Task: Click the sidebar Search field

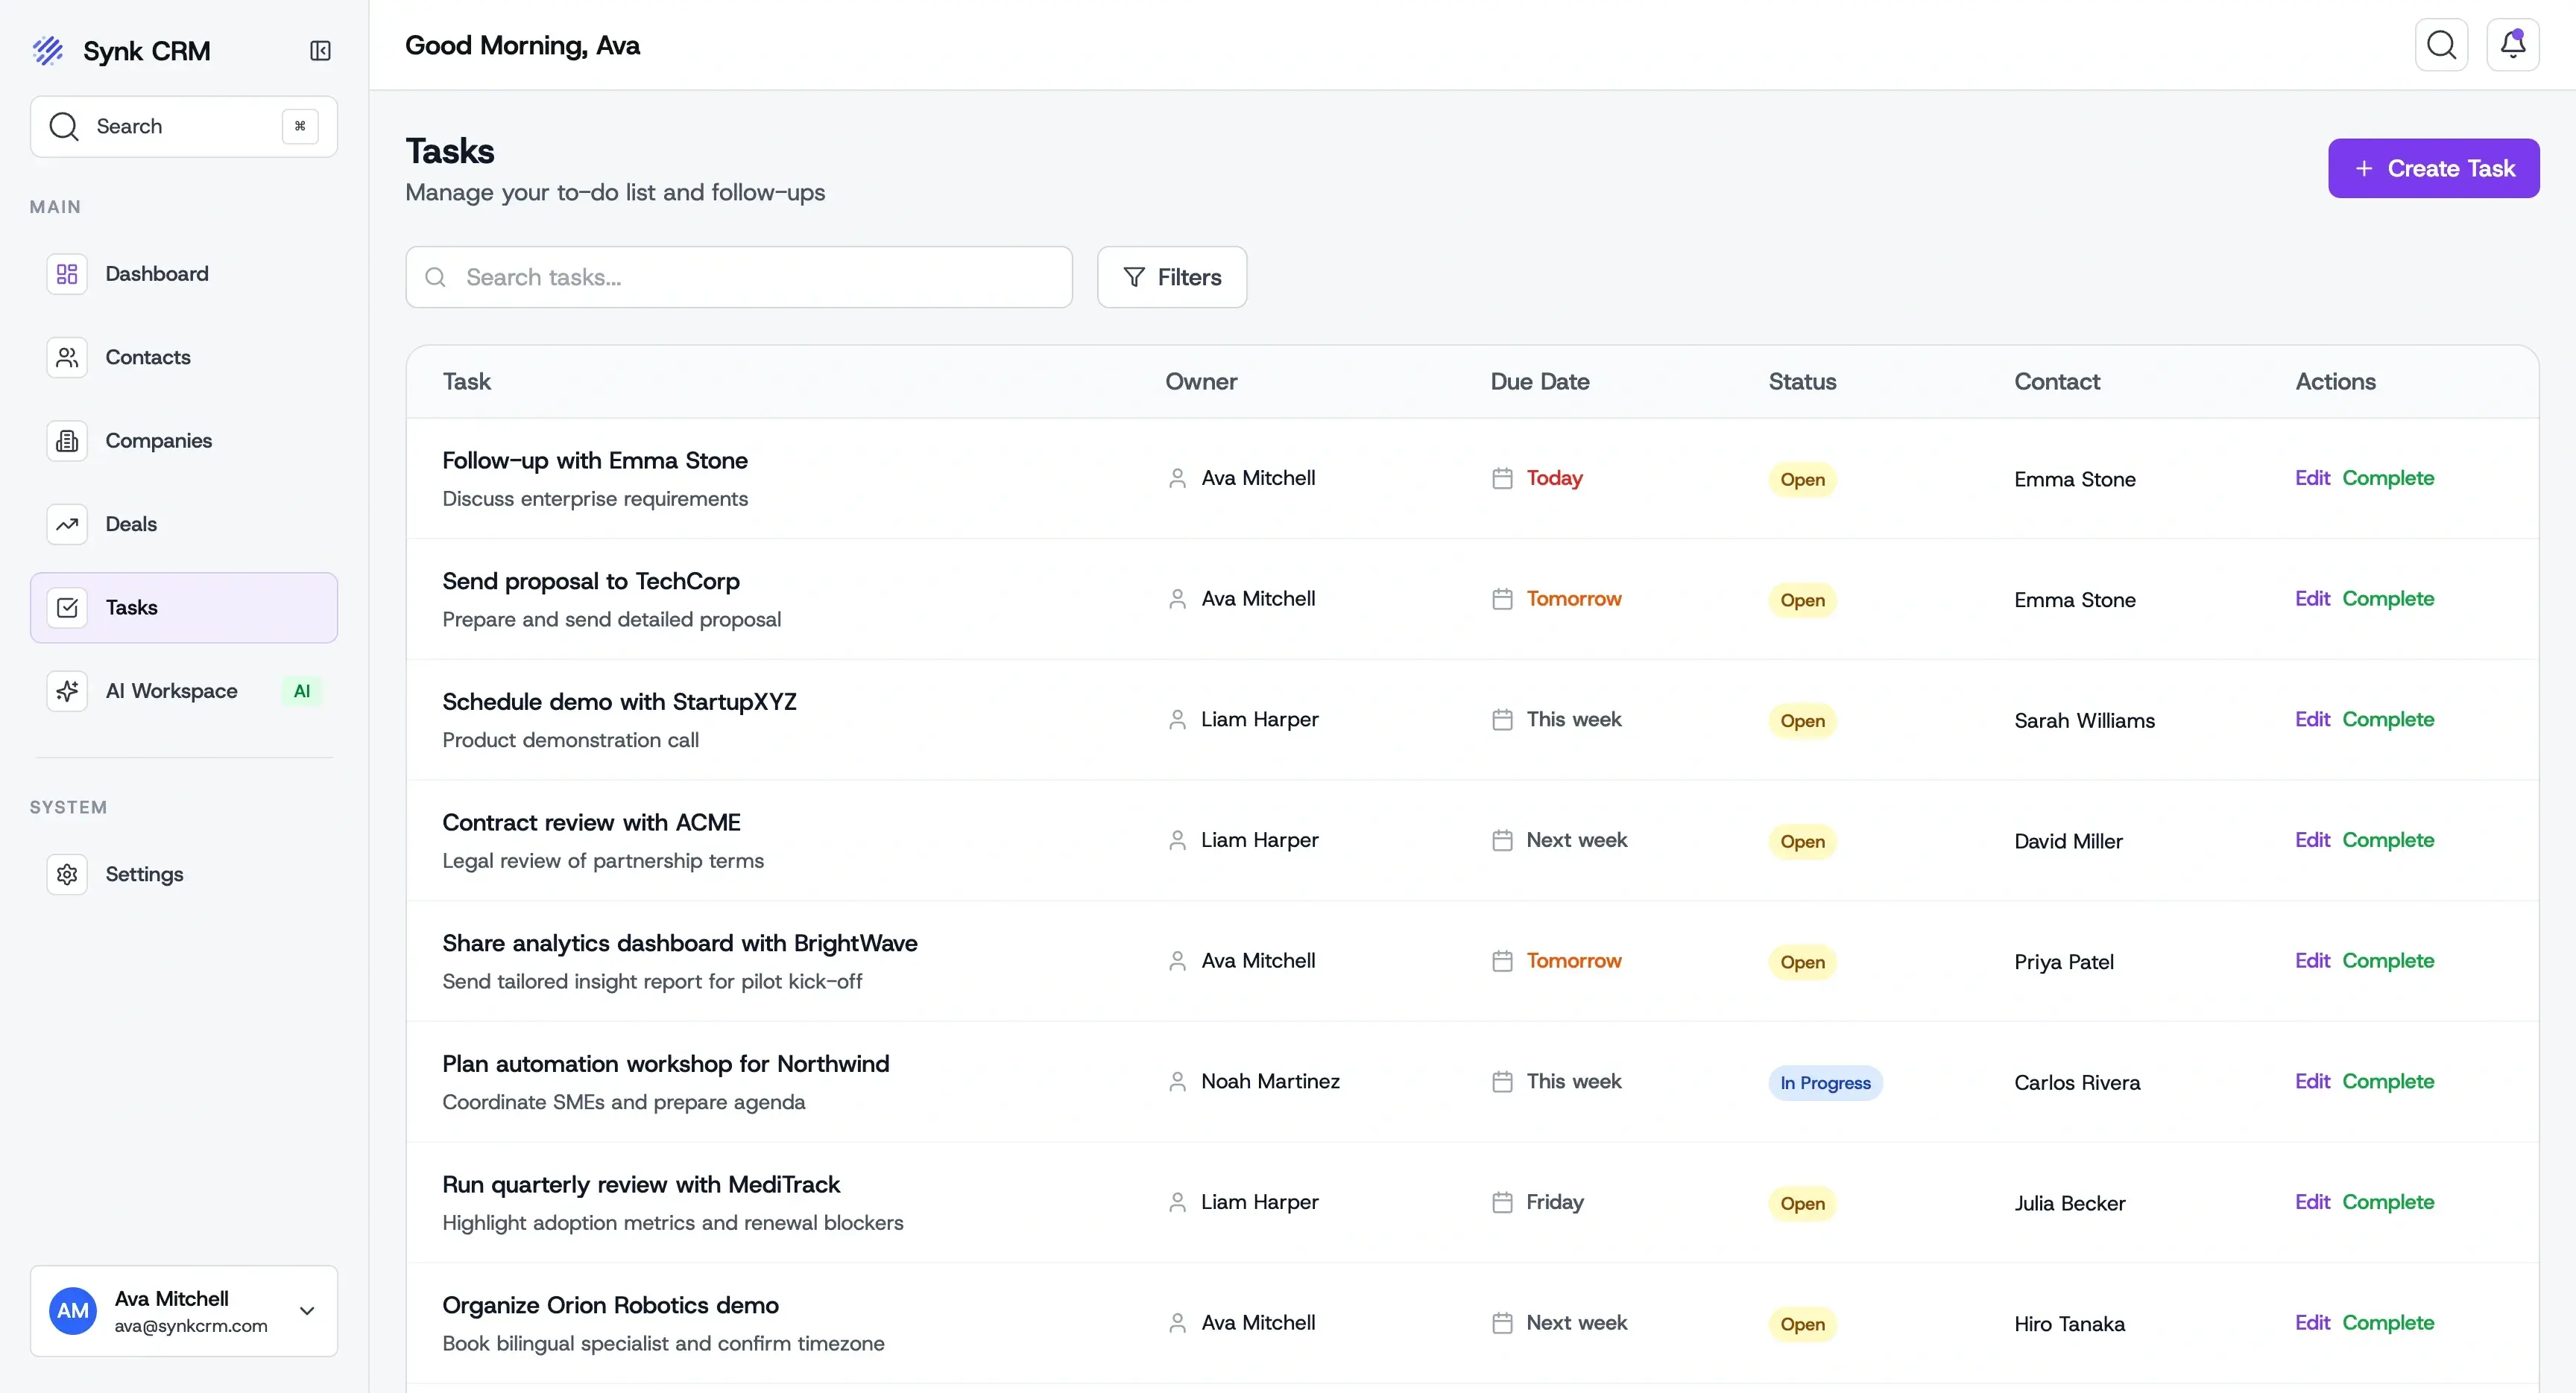Action: point(182,126)
